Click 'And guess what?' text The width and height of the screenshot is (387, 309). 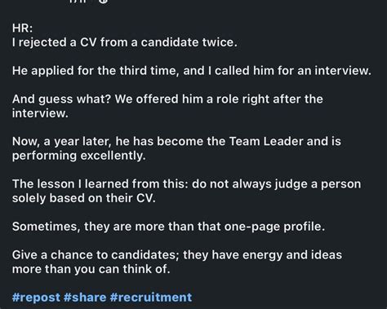coord(61,99)
